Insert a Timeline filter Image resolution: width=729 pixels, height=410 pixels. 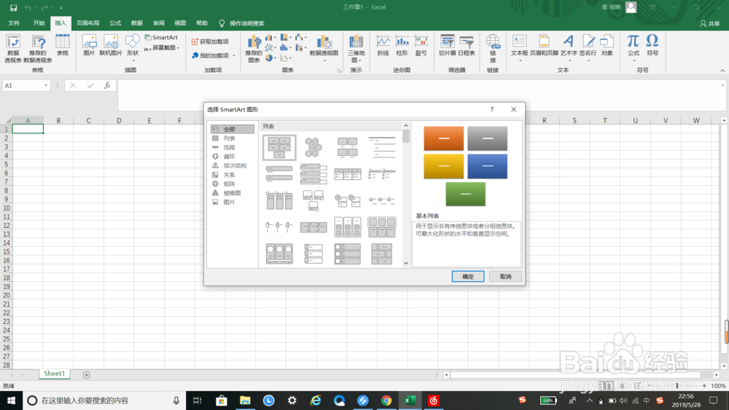(467, 45)
